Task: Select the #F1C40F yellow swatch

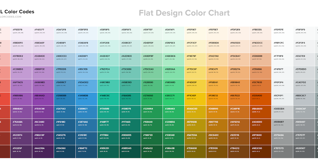Action: click(x=195, y=99)
